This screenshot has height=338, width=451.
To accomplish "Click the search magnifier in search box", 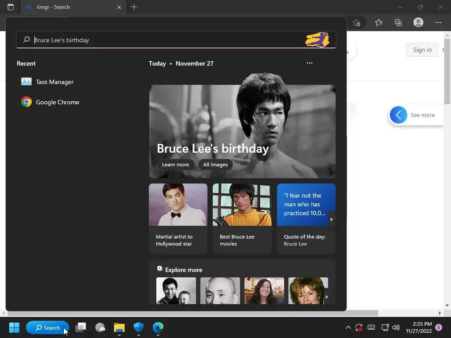I will pos(26,40).
